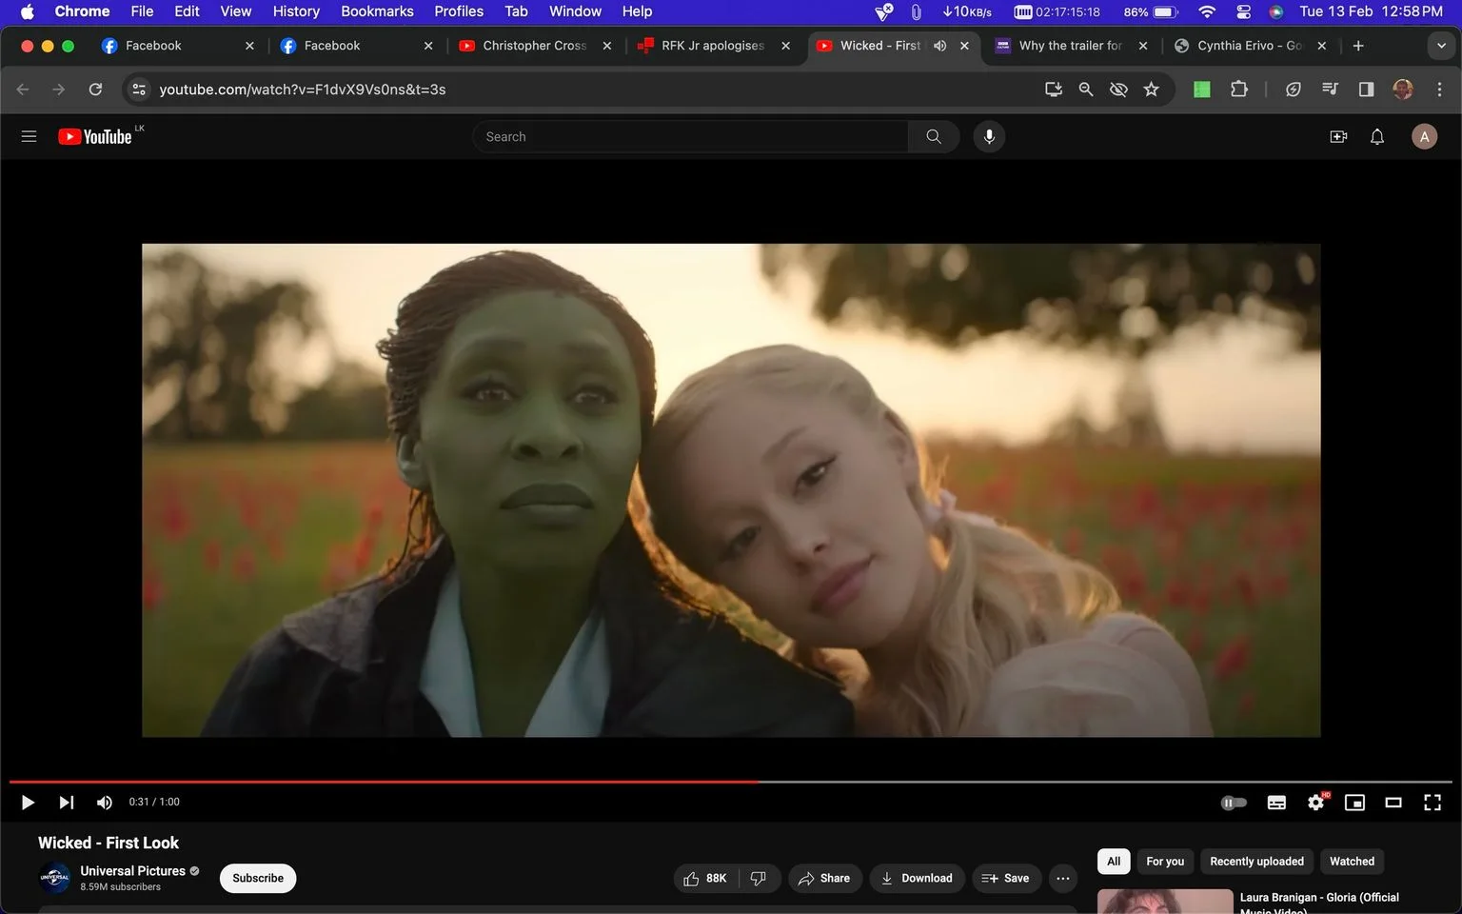1462x914 pixels.
Task: Switch to the Cynthia Erivo tab
Action: pyautogui.click(x=1249, y=45)
